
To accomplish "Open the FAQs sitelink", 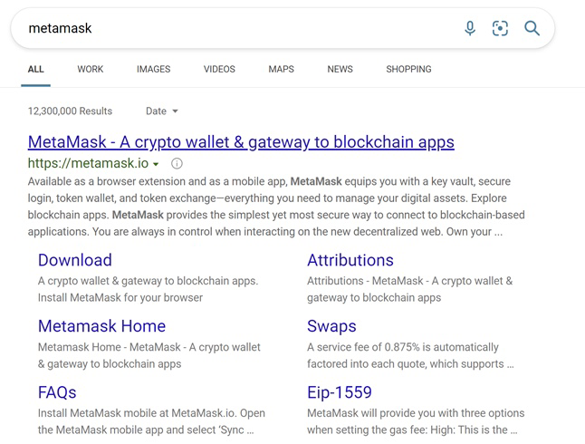I will [57, 392].
